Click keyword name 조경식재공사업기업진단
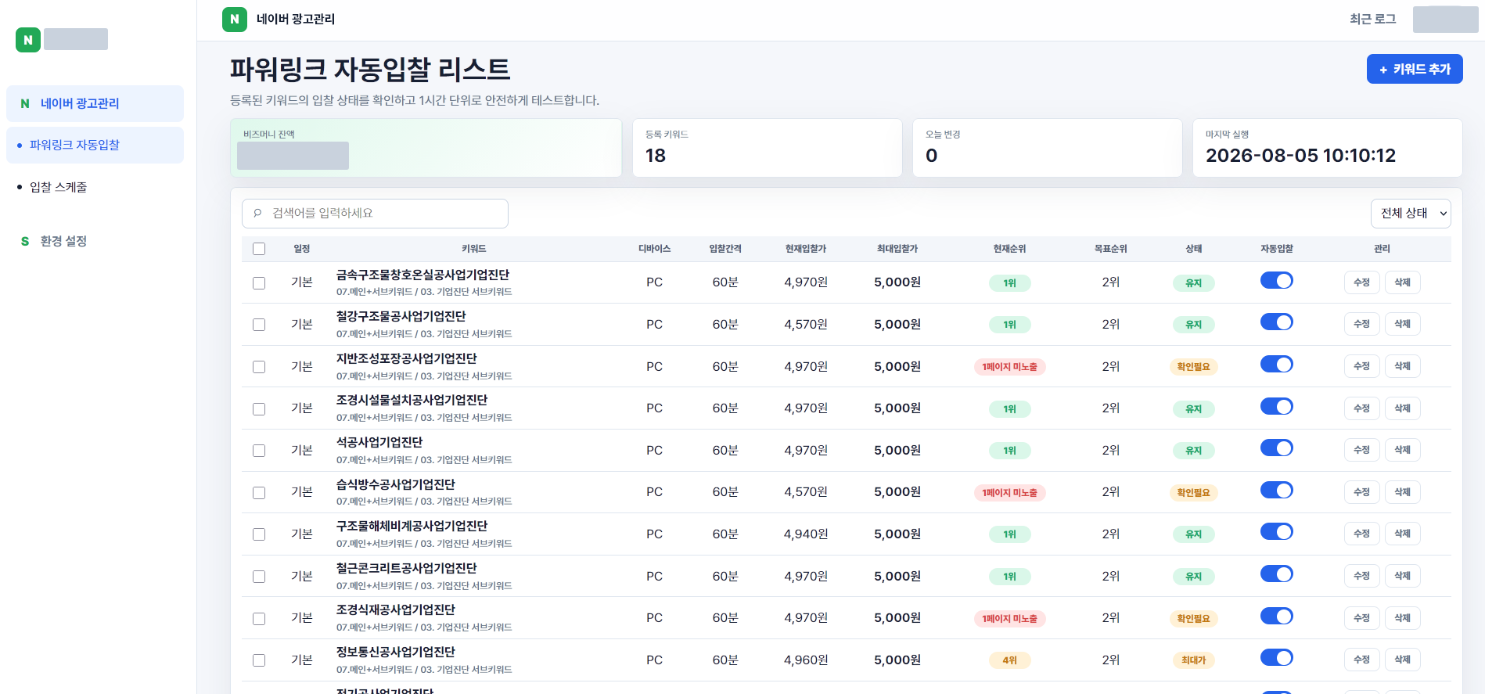 tap(396, 609)
